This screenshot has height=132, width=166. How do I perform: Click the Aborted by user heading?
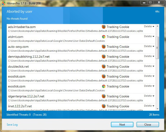click(x=19, y=11)
